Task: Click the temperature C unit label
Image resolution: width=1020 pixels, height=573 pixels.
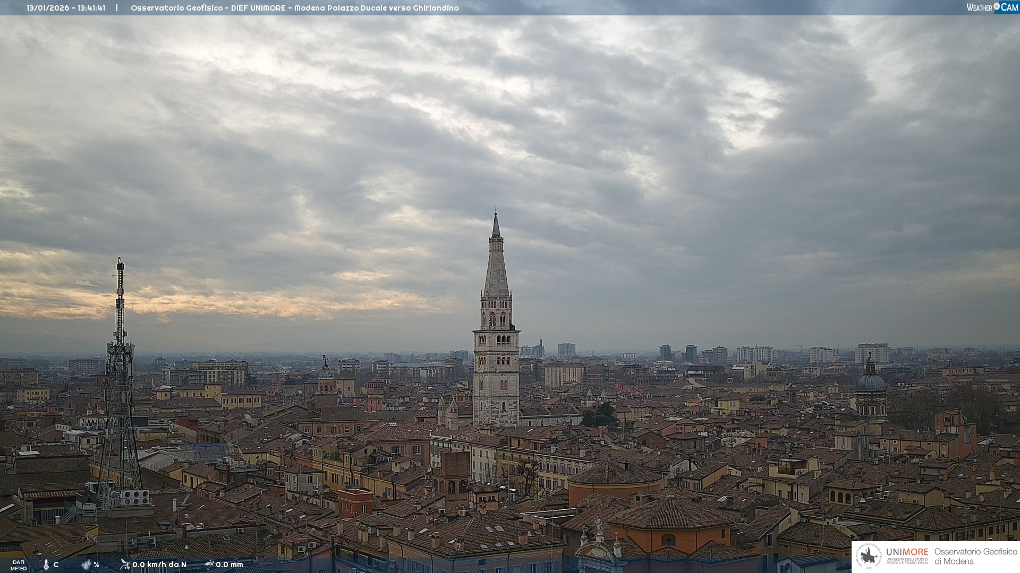Action: coord(56,565)
